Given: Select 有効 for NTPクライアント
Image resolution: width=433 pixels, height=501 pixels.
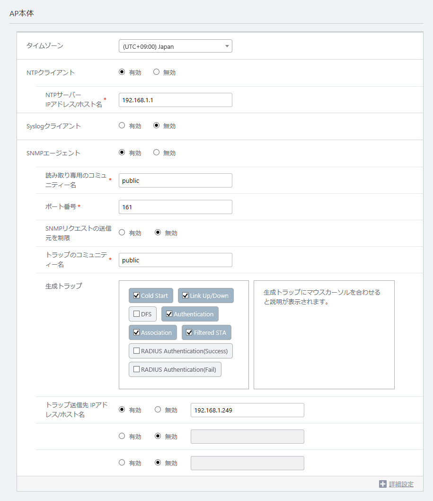Looking at the screenshot, I should [122, 72].
